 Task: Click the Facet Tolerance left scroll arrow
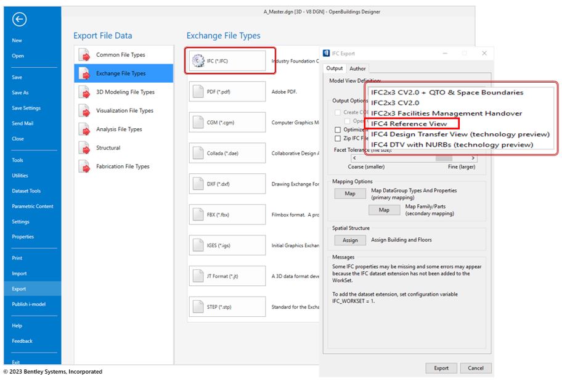(354, 158)
